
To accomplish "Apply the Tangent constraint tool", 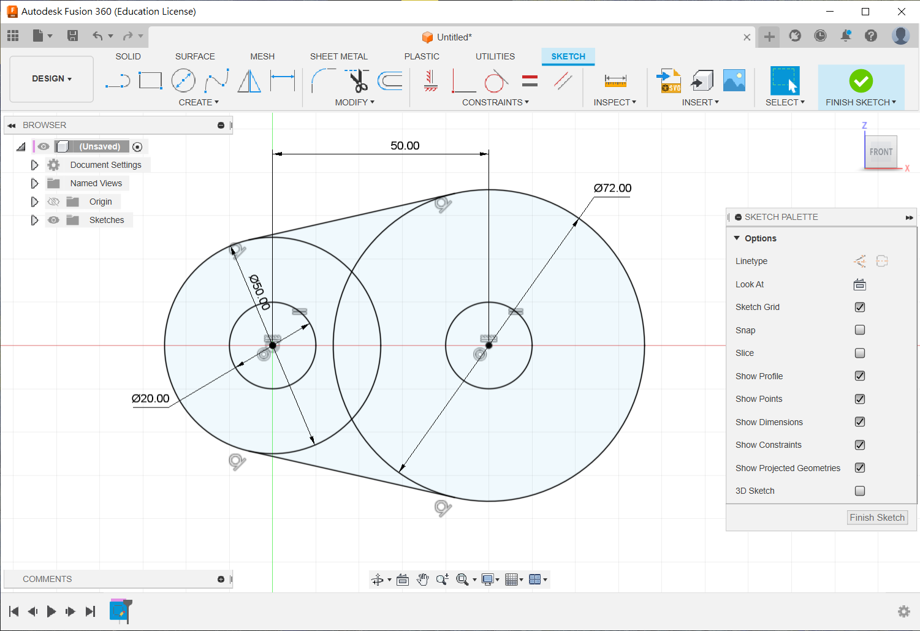I will (496, 81).
